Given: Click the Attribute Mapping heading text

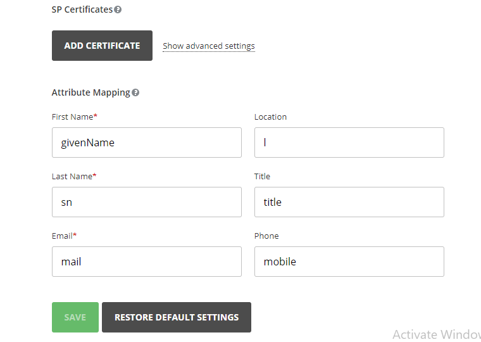Looking at the screenshot, I should coord(91,92).
